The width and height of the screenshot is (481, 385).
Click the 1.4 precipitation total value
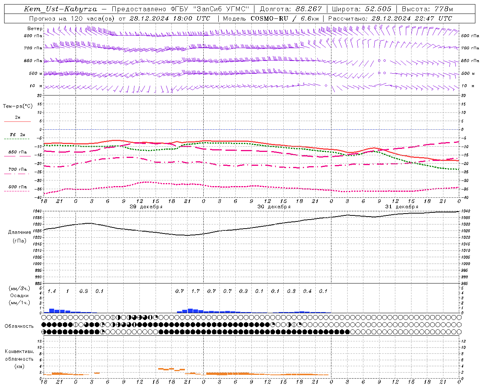52,291
